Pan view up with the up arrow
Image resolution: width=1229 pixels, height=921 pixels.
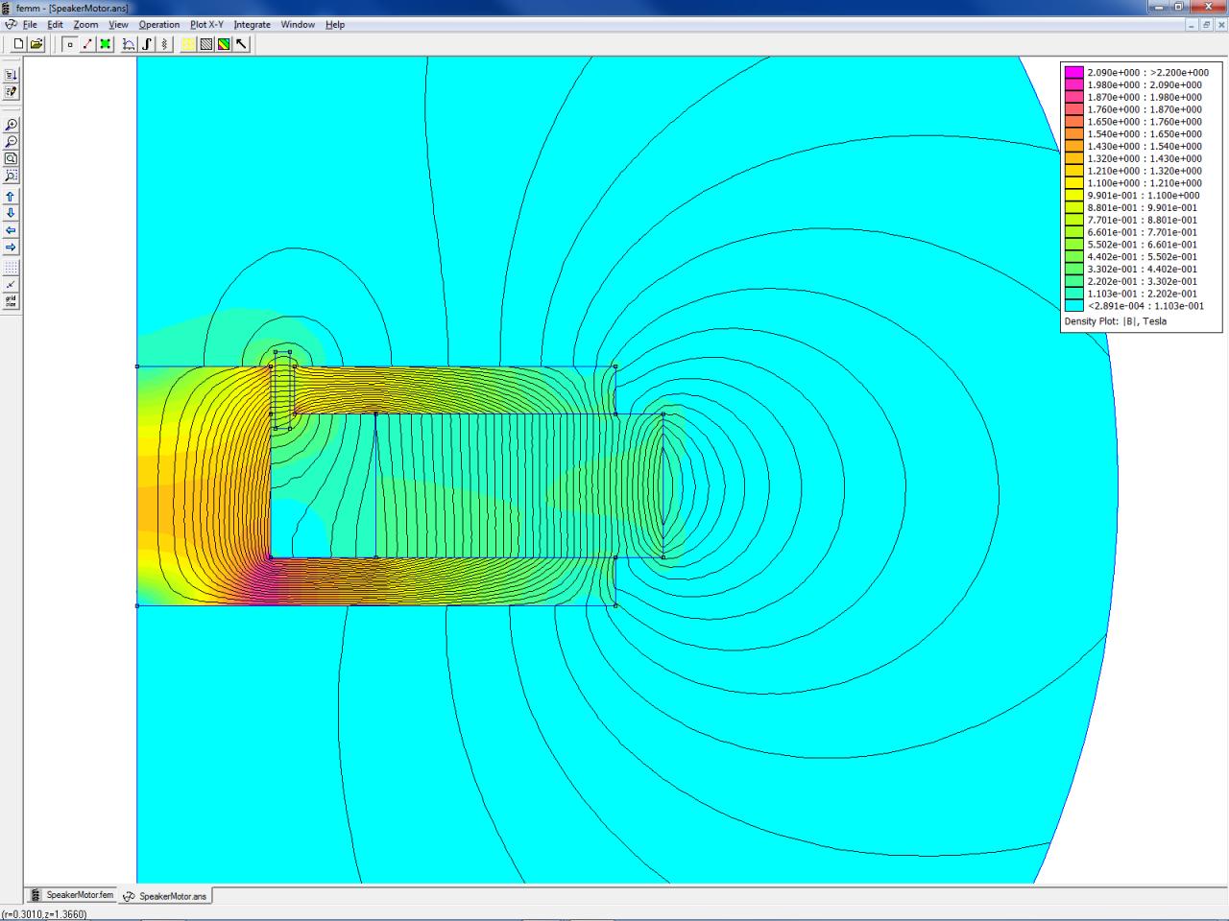coord(11,197)
